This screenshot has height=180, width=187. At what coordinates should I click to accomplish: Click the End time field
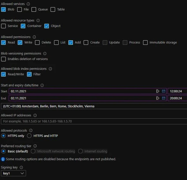(177, 98)
